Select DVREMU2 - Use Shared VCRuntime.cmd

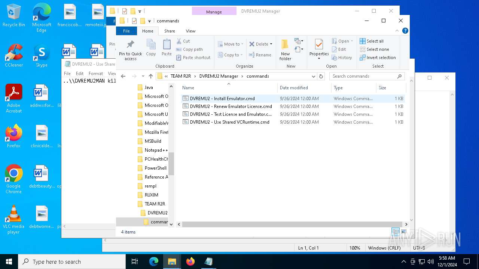(x=293, y=122)
